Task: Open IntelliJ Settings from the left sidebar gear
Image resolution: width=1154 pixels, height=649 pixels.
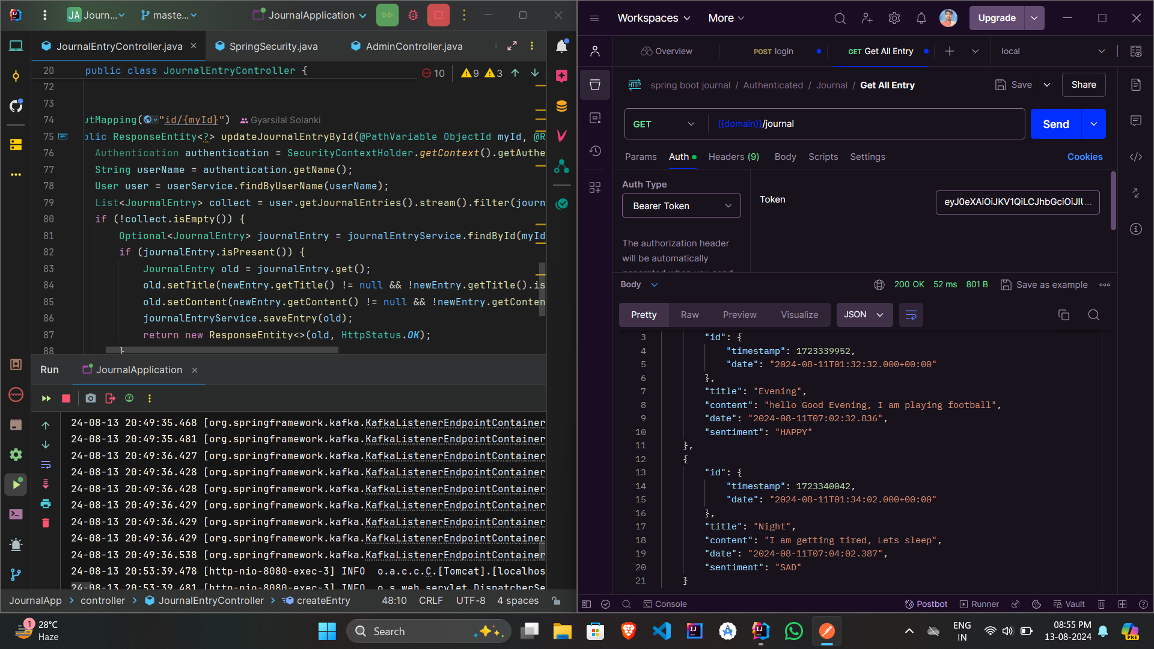Action: coord(16,455)
